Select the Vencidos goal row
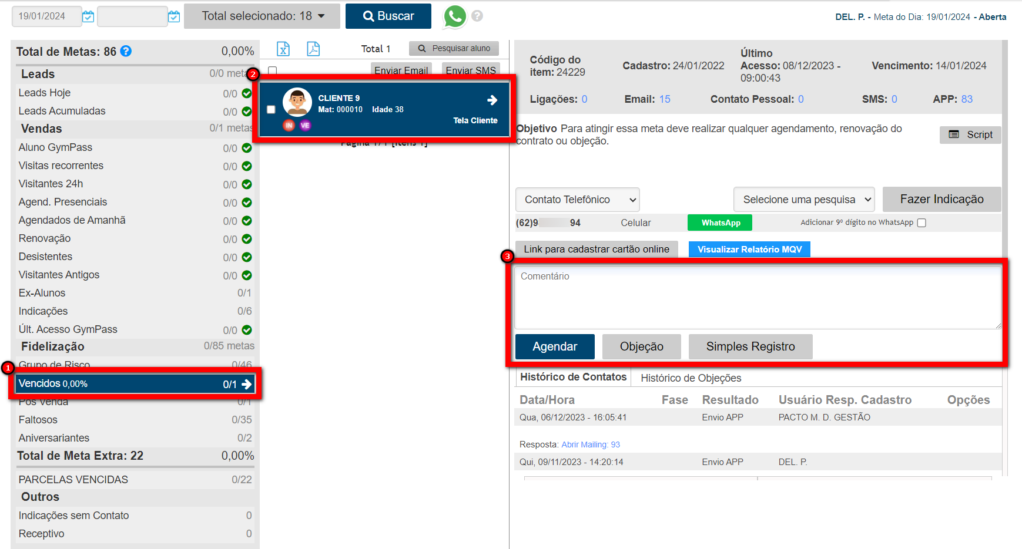The image size is (1022, 549). 135,384
